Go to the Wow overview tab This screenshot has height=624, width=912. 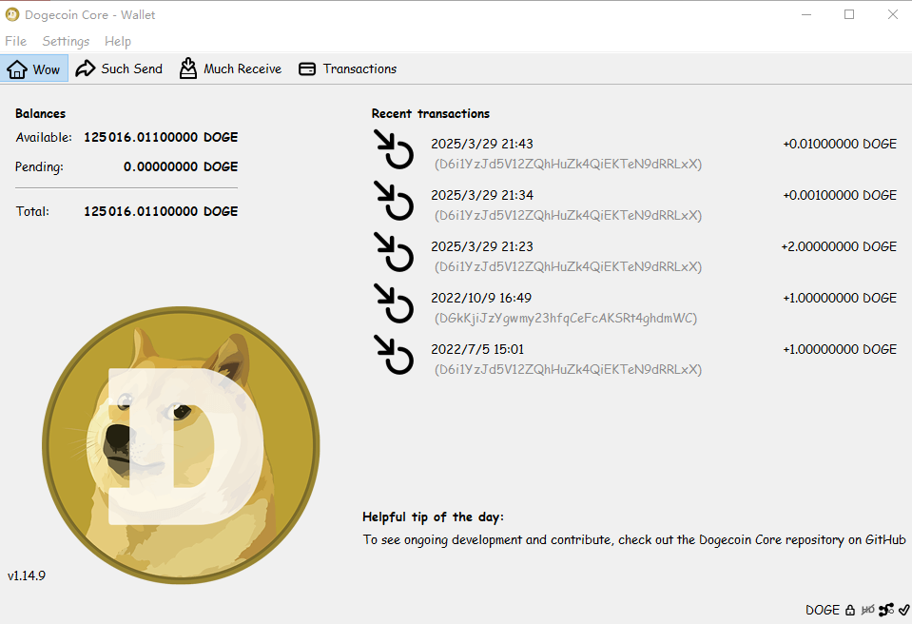(x=34, y=68)
